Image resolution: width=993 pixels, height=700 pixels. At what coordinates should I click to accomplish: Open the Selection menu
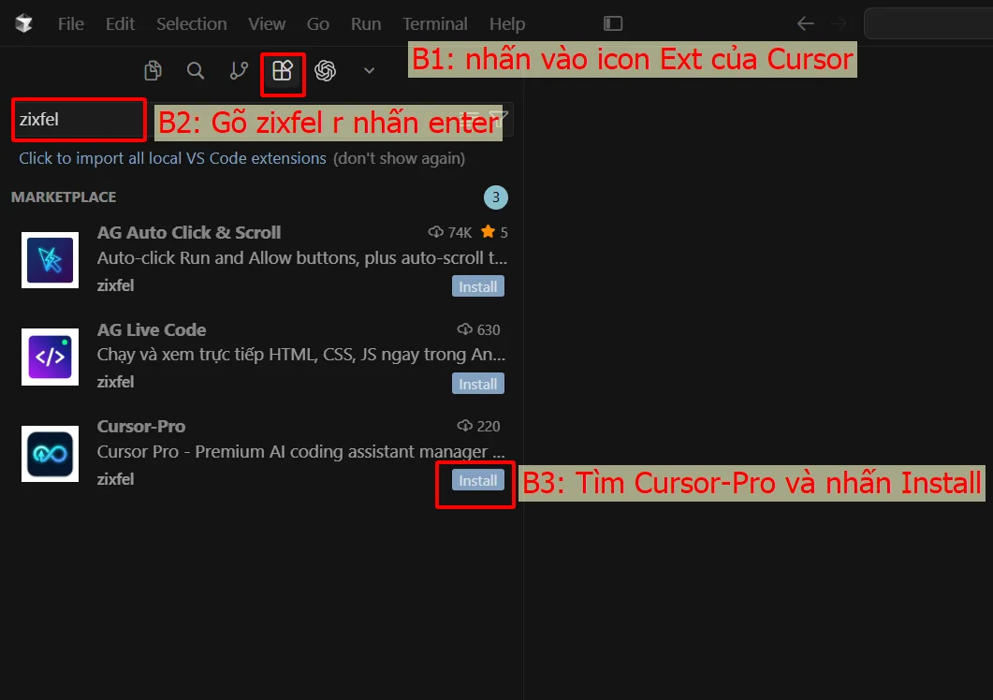191,24
